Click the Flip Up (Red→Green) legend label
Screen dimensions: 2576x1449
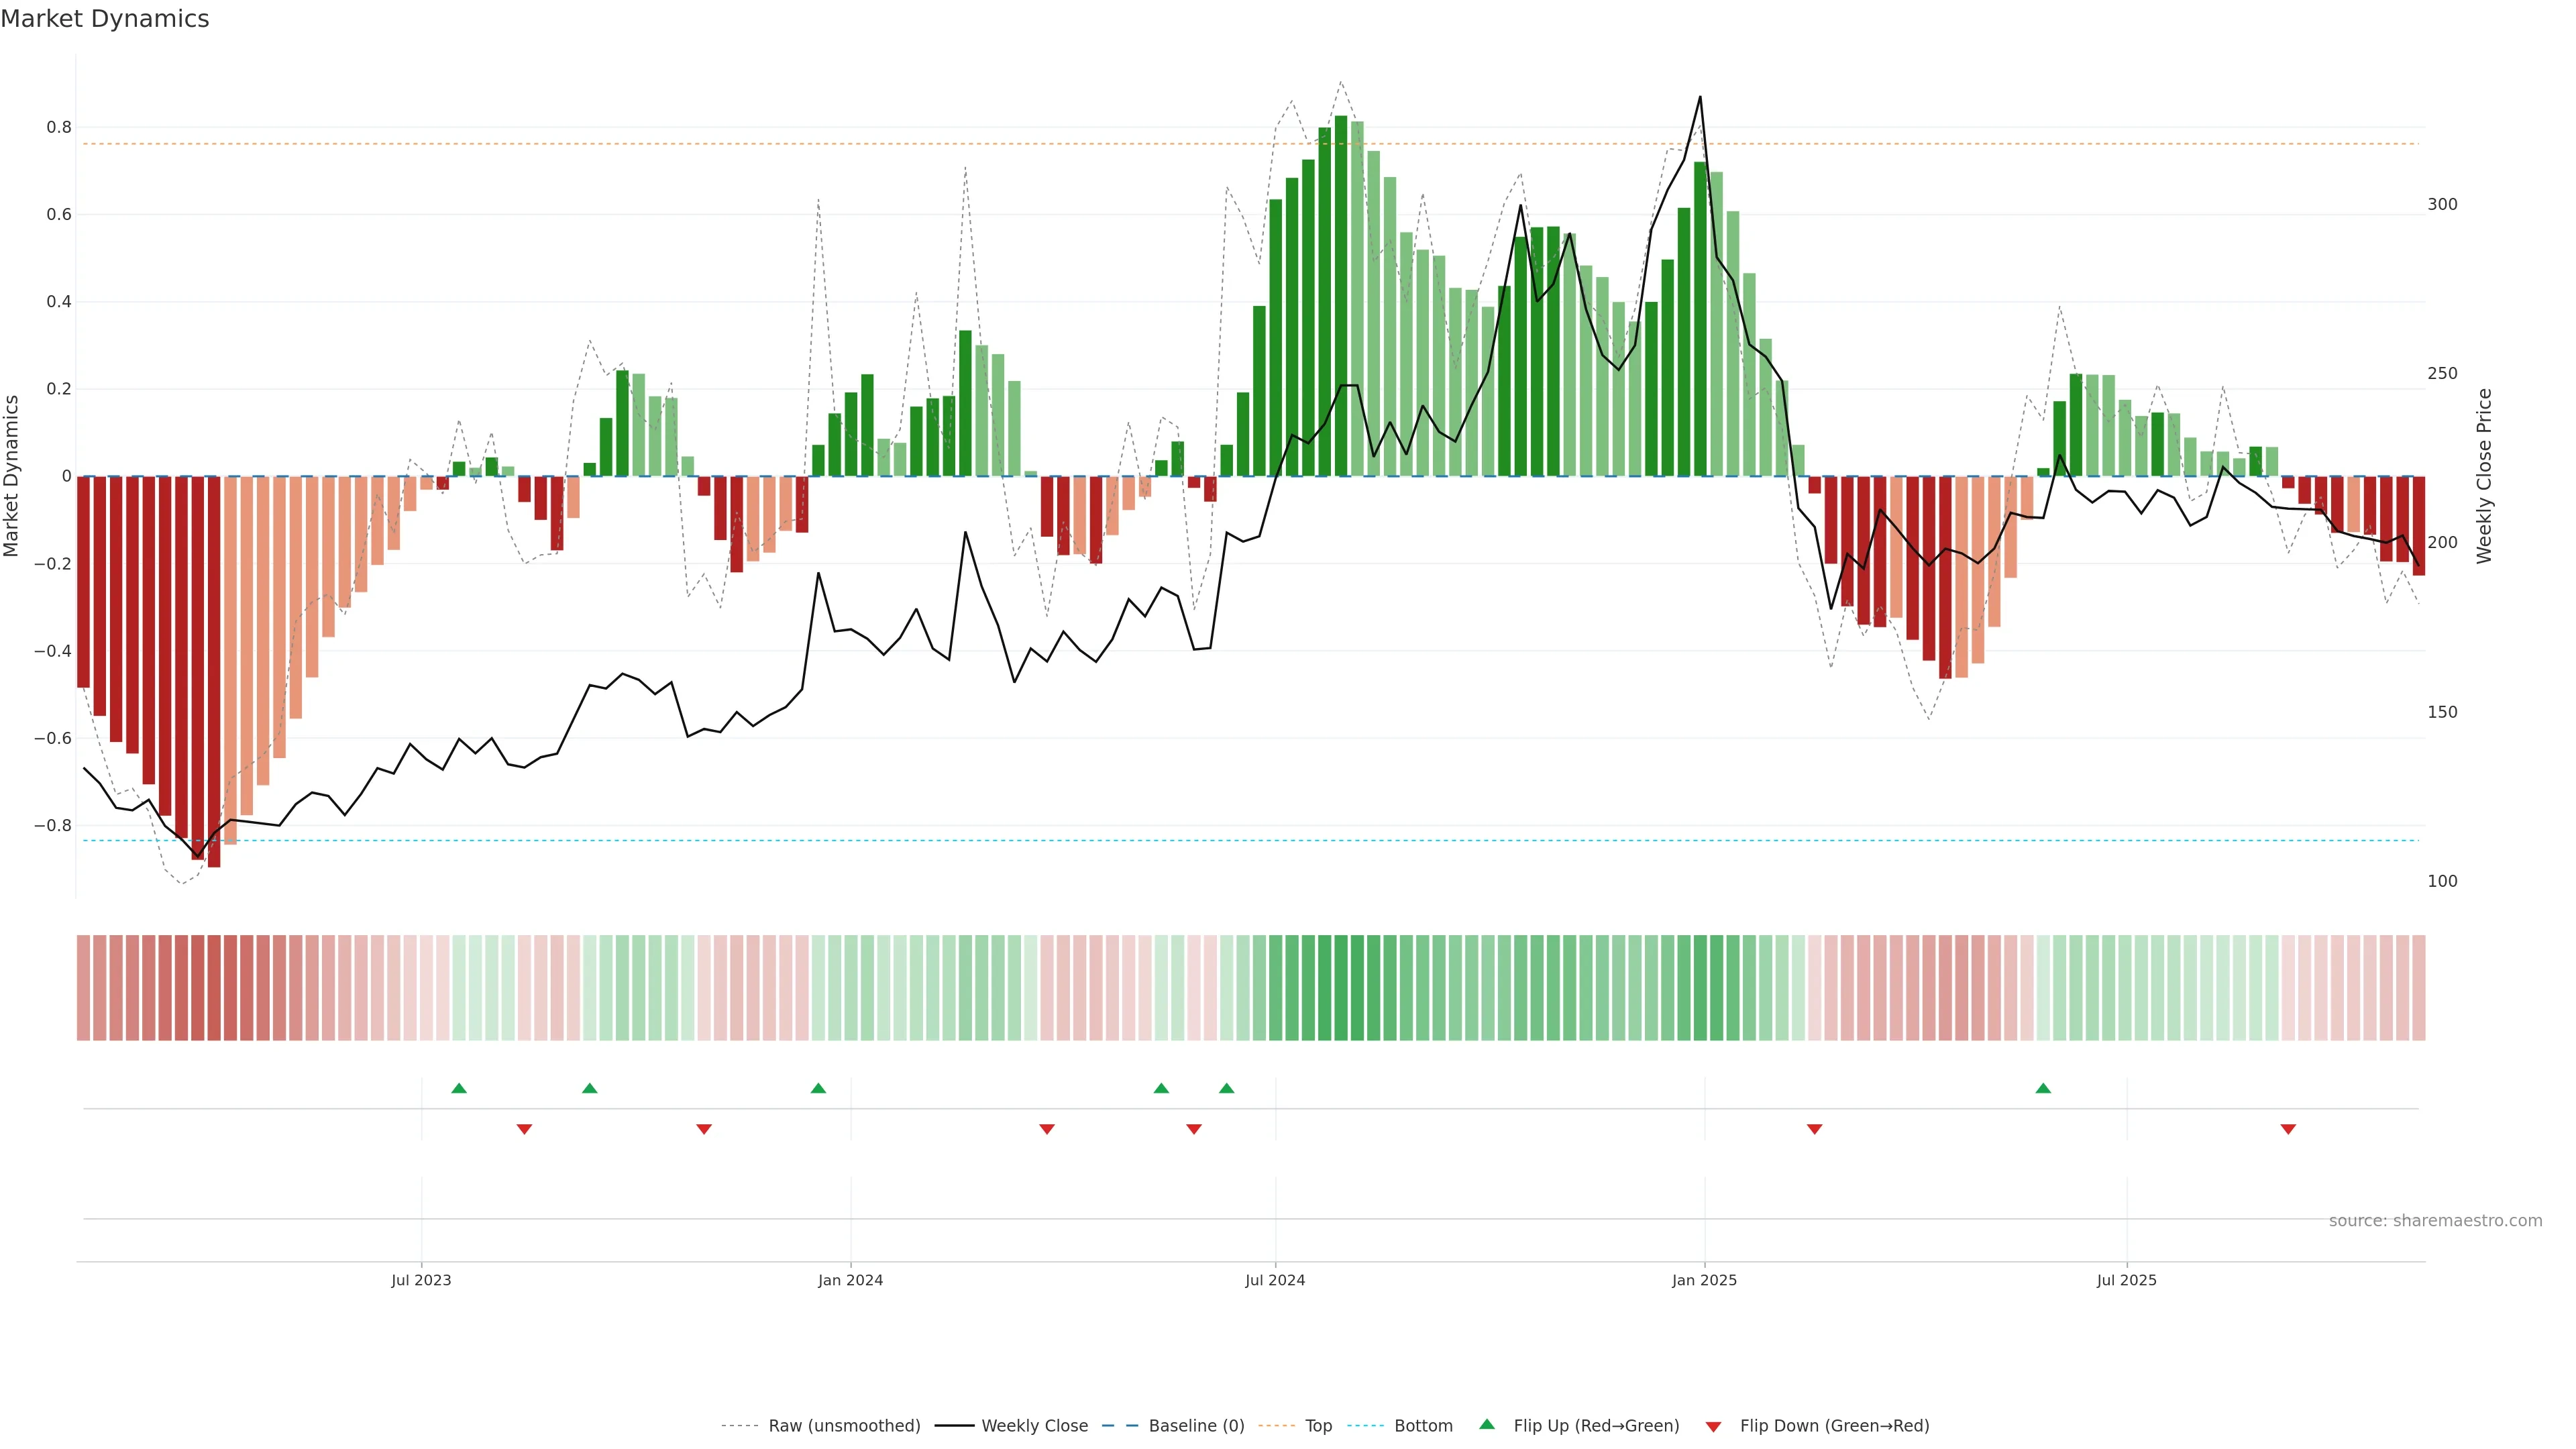pyautogui.click(x=1596, y=1426)
